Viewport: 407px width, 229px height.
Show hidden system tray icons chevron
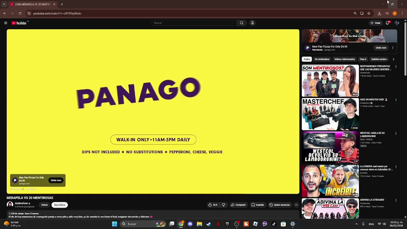click(x=356, y=224)
